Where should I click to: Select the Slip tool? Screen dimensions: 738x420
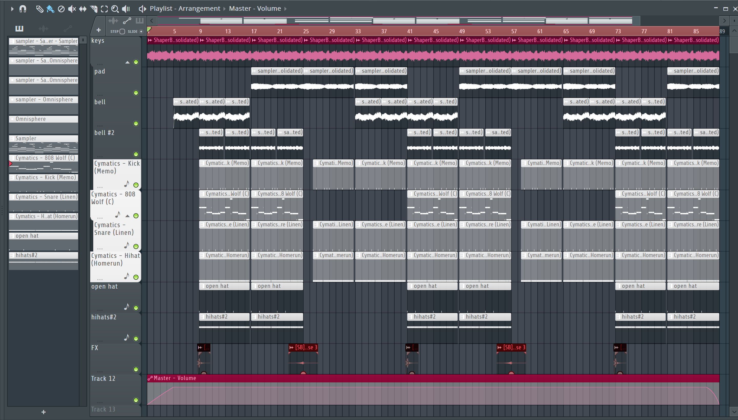83,9
